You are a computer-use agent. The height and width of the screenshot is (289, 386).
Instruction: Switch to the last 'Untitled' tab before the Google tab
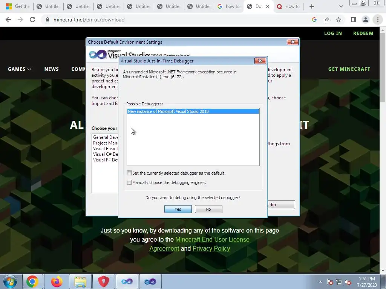tap(199, 6)
